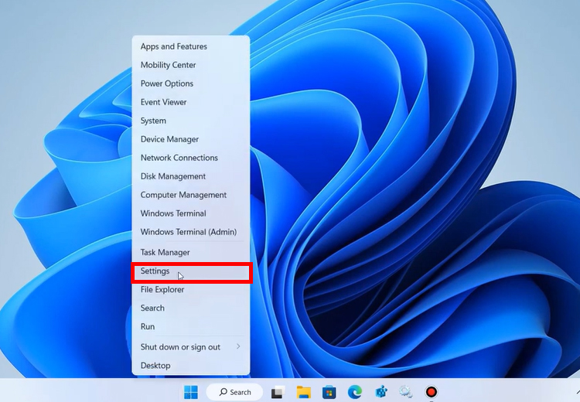Launch Event Viewer from the list

tap(191, 102)
